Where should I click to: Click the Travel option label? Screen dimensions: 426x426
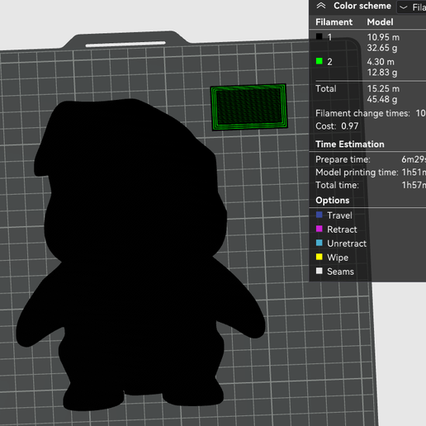pos(339,215)
